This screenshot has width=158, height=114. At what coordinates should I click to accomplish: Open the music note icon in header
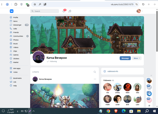(x=70, y=11)
